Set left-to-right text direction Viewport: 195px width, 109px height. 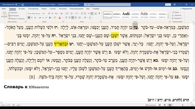pyautogui.click(x=89, y=14)
